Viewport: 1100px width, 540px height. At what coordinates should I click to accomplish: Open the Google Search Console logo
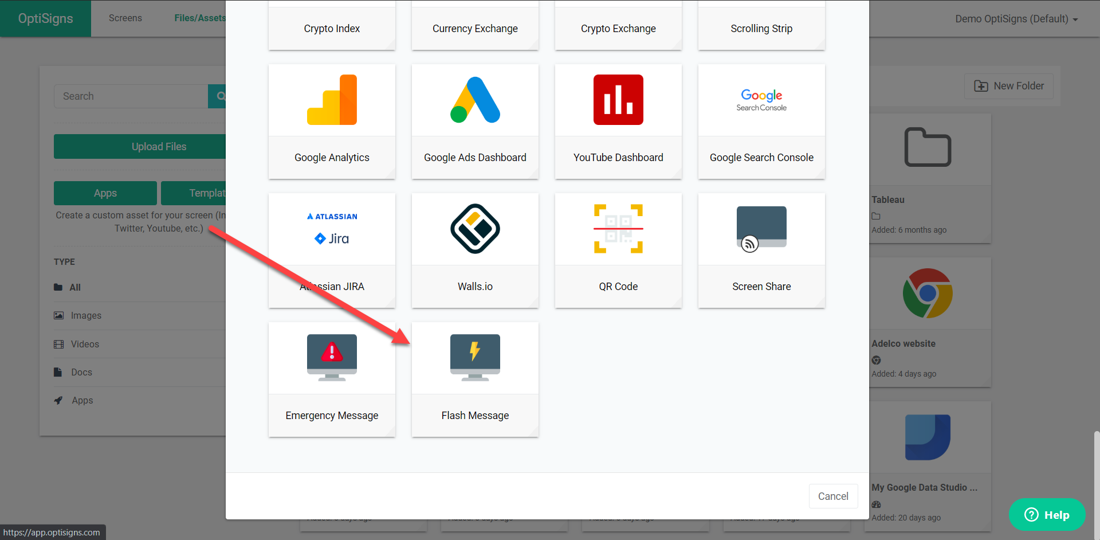[761, 100]
